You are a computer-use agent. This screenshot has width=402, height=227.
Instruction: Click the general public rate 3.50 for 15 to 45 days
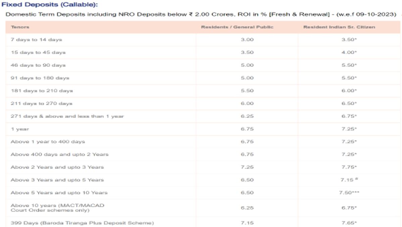(247, 52)
